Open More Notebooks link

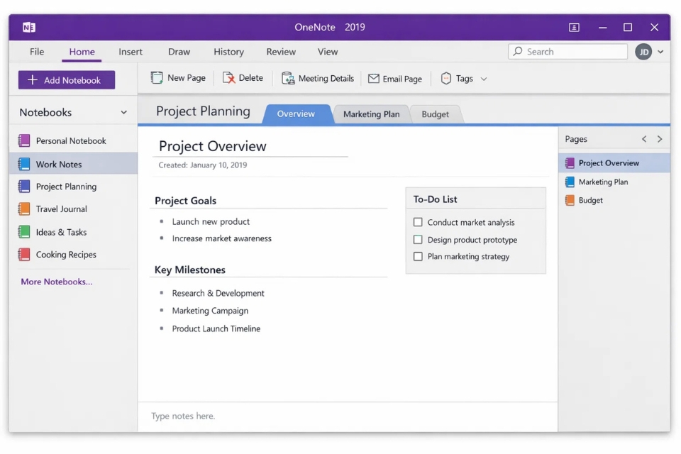(x=55, y=282)
